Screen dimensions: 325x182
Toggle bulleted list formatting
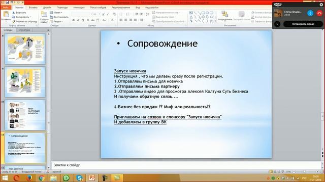pyautogui.click(x=121, y=14)
